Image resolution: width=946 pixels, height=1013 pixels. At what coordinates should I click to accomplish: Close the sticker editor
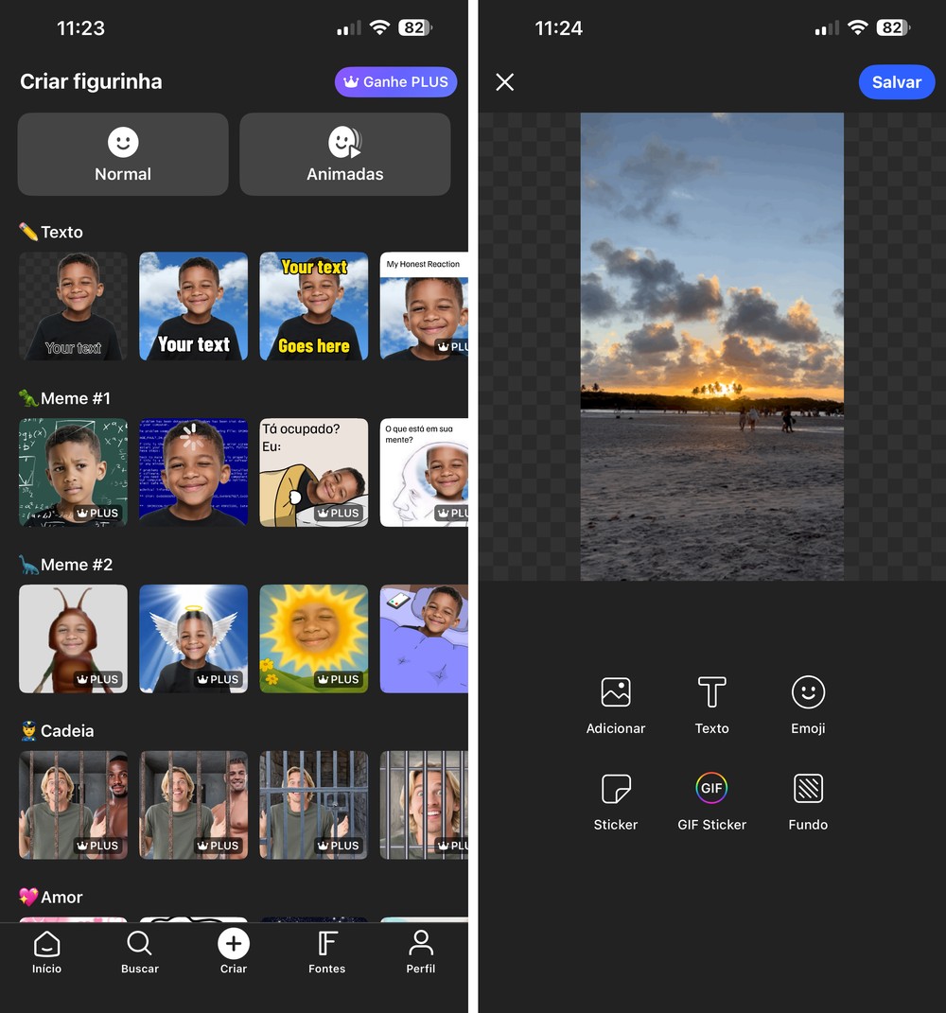click(x=504, y=82)
